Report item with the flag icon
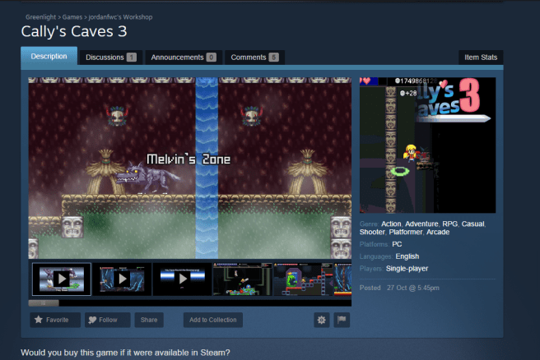This screenshot has height=360, width=540. point(342,320)
